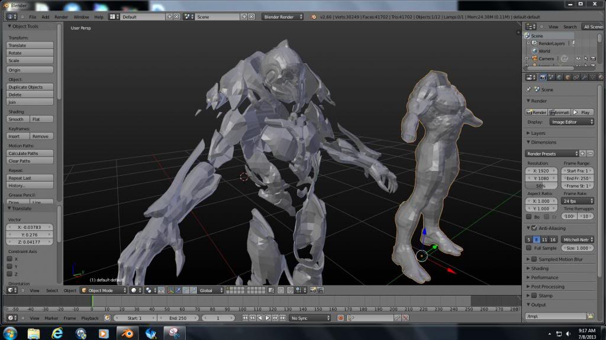Open the Object properties tab (cube icon)
Viewport: 606px width, 340px height.
click(568, 77)
